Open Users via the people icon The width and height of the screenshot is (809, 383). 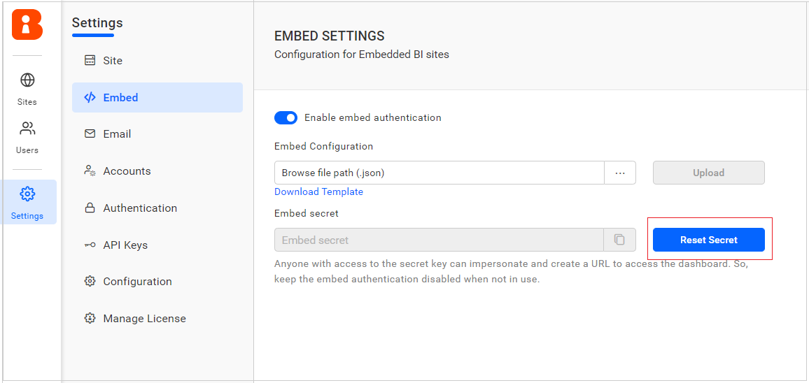27,129
